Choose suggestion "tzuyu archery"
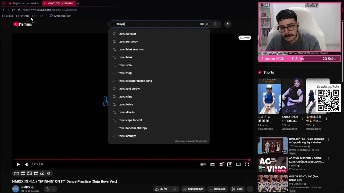344x193 pixels. 159,136
